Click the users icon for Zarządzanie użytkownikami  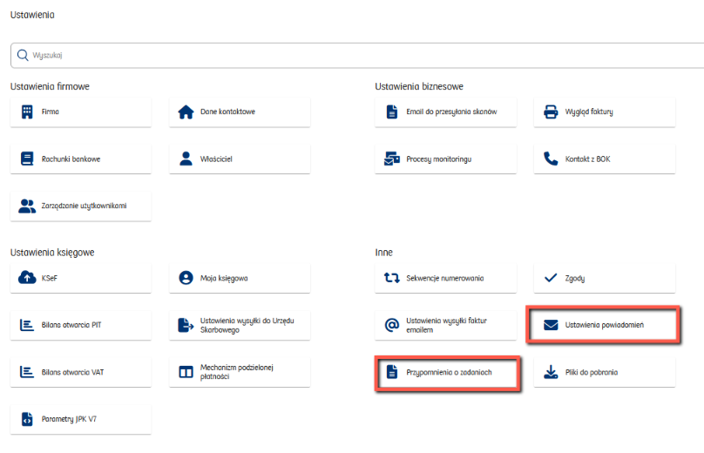pyautogui.click(x=27, y=206)
